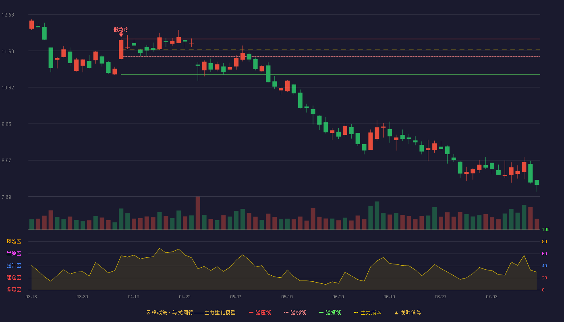
Task: Click the orange 80 indicator axis value
Action: coord(544,242)
